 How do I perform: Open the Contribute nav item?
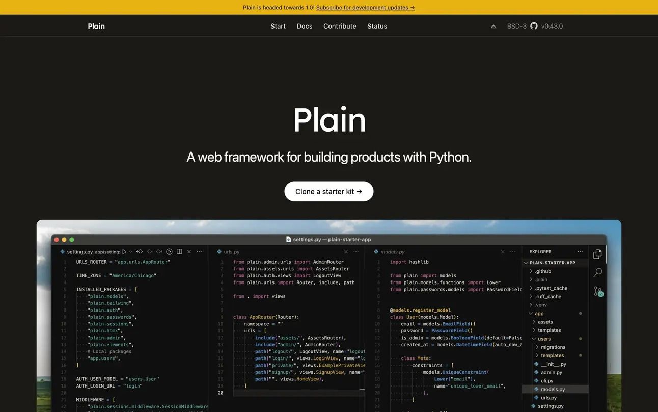point(340,26)
